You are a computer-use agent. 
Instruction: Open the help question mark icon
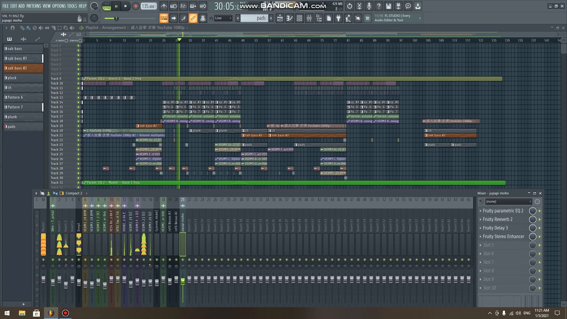[x=378, y=6]
